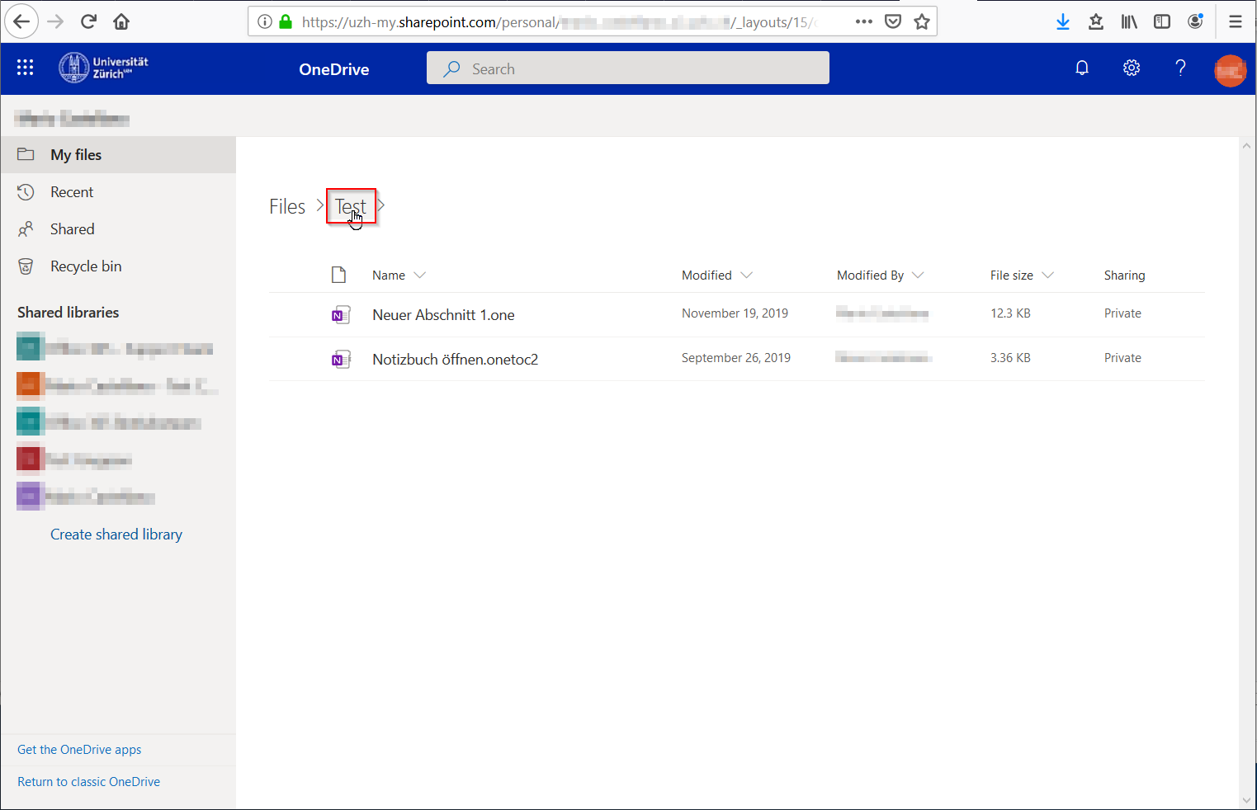Screen dimensions: 1257x810
Task: Click the OneDrive header title
Action: 333,69
